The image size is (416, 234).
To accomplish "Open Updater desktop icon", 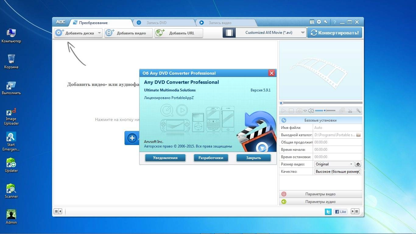I will tap(11, 165).
